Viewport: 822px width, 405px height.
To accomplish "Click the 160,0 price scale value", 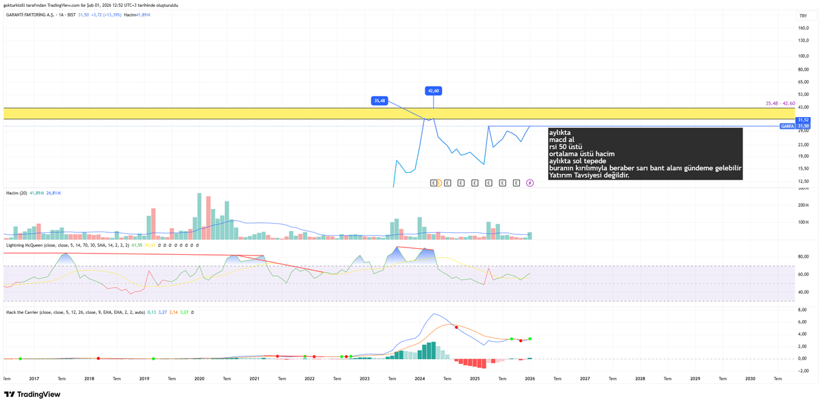I will pos(804,28).
